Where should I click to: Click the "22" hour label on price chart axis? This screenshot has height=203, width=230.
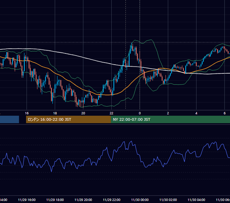[112, 113]
